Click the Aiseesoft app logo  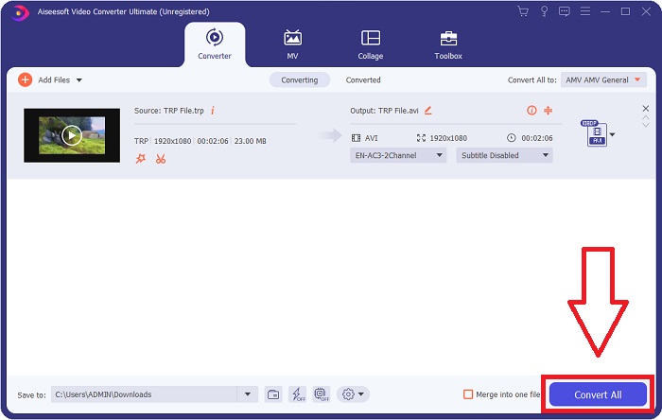20,11
